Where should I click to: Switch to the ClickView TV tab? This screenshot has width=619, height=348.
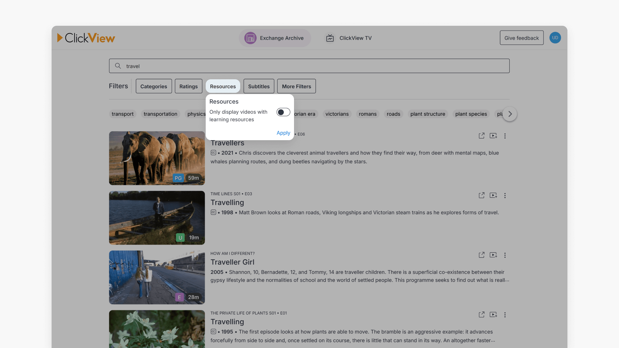coord(349,38)
